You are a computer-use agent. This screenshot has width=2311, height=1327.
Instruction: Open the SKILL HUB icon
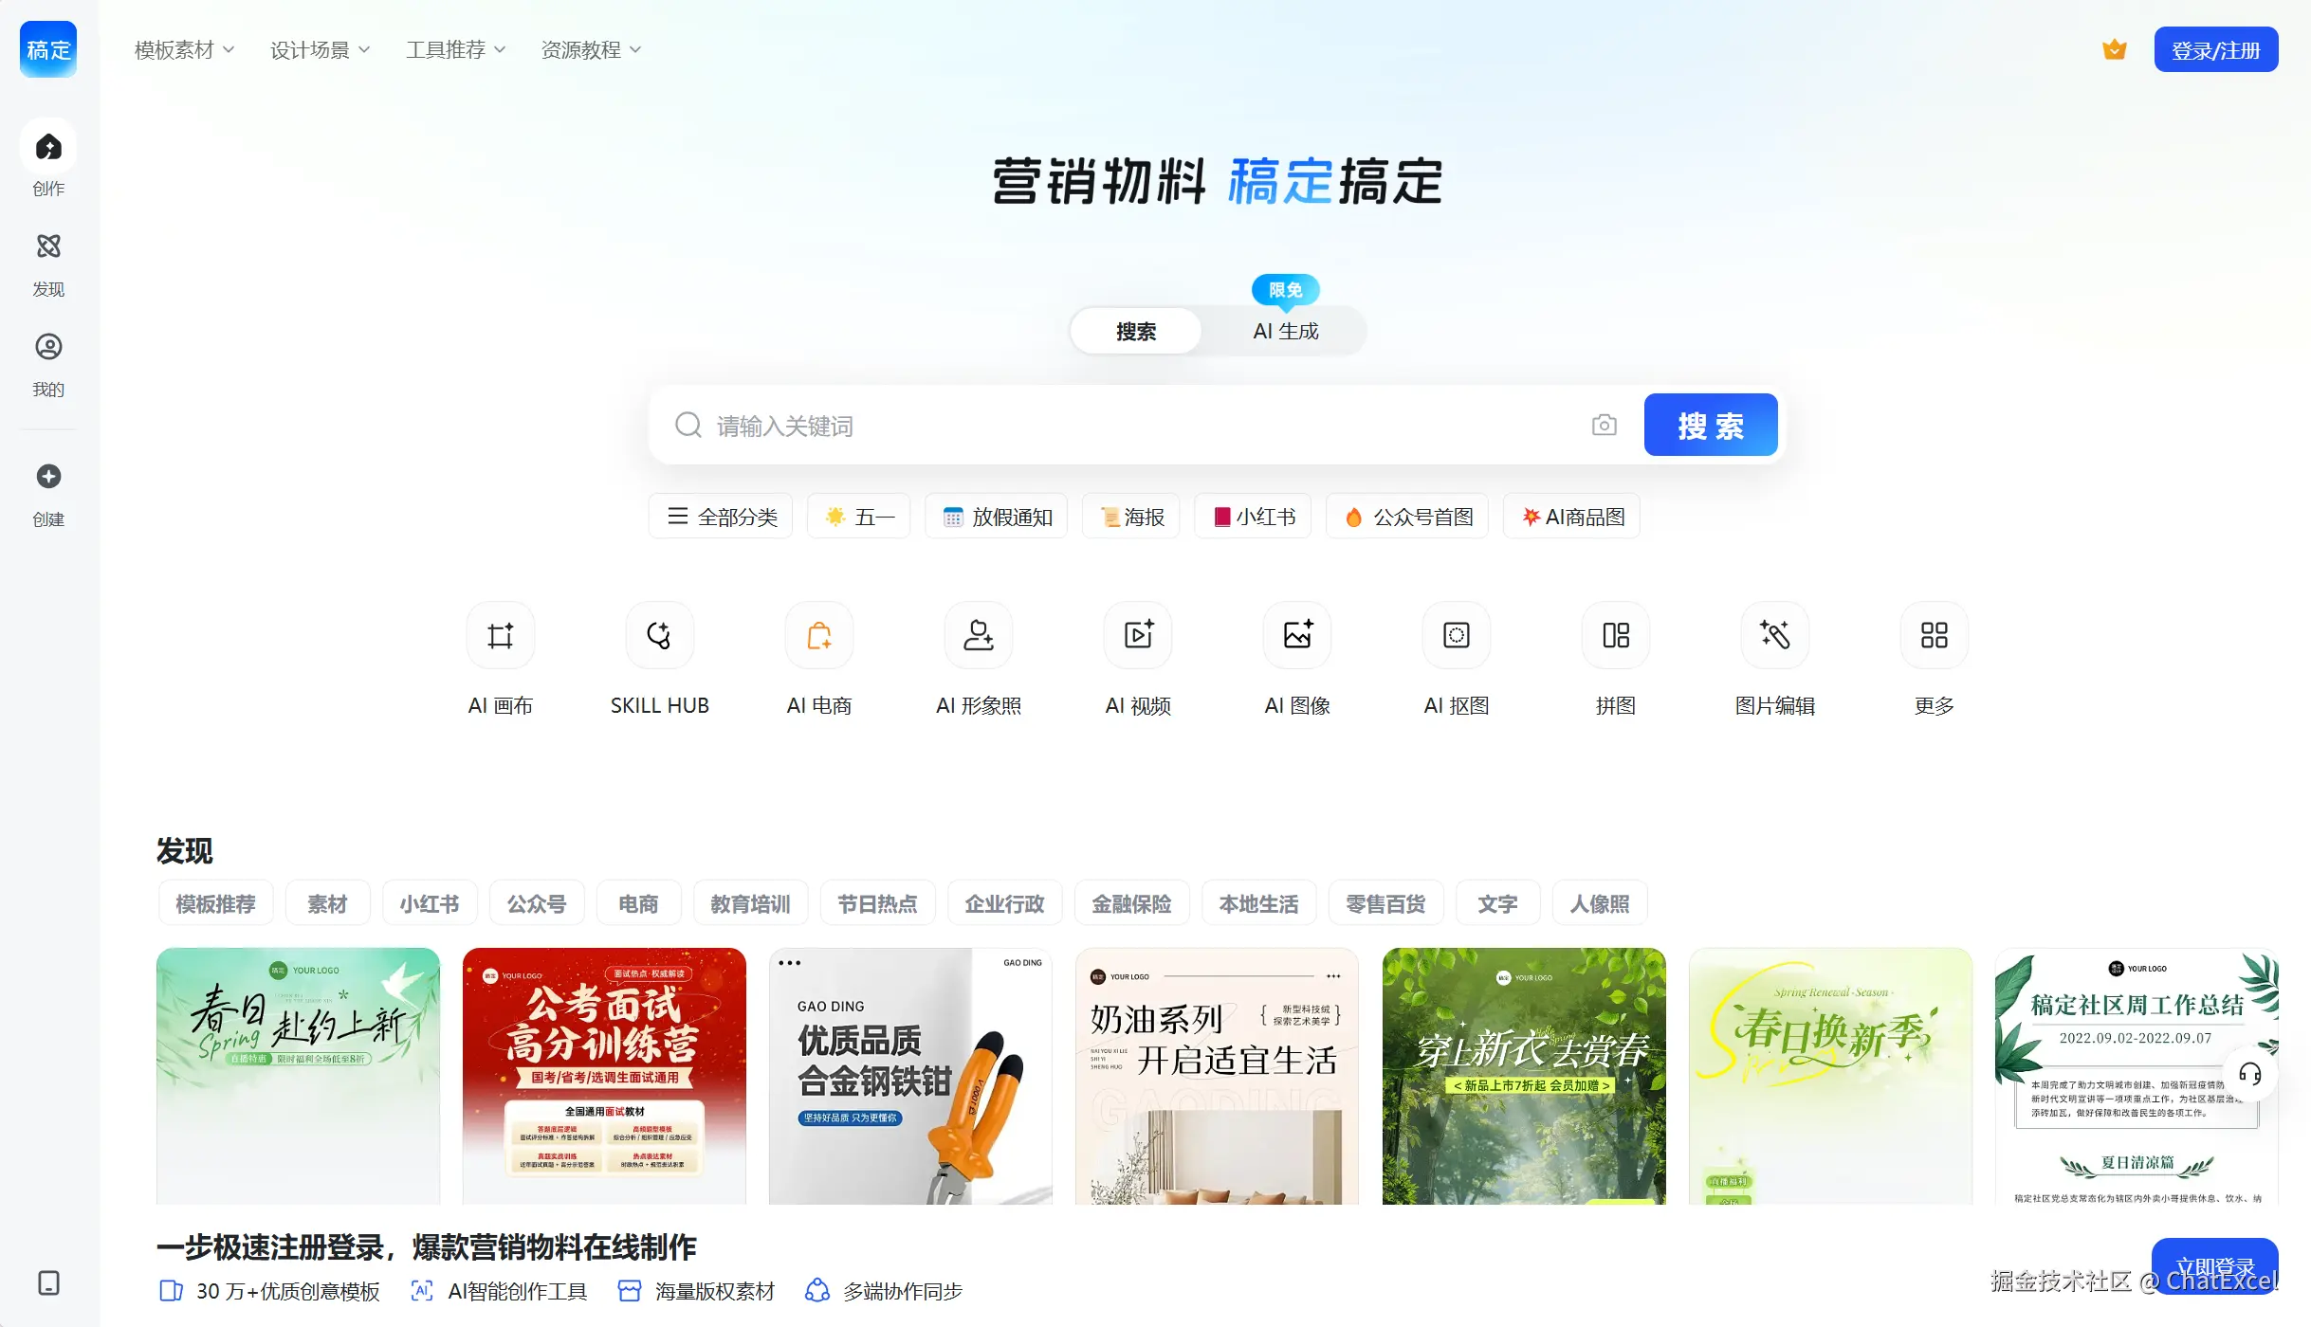659,635
